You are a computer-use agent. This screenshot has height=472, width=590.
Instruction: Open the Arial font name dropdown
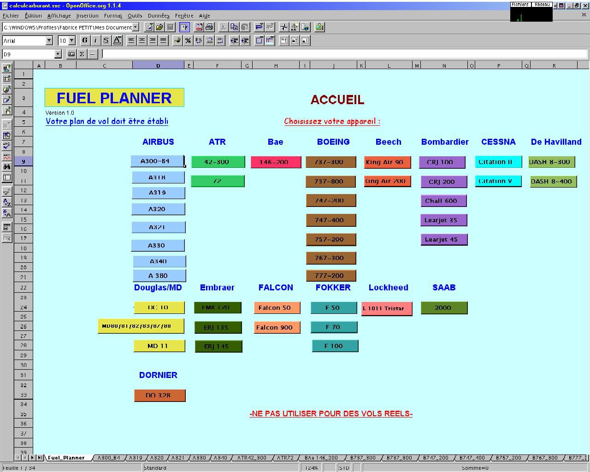click(x=50, y=41)
